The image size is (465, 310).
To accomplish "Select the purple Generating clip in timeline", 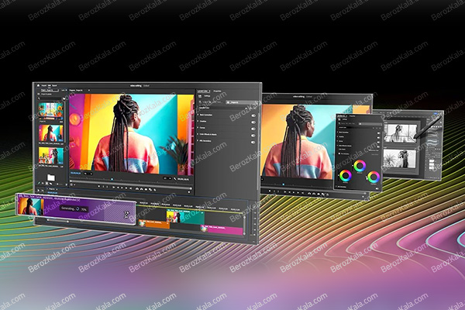I will 77,209.
